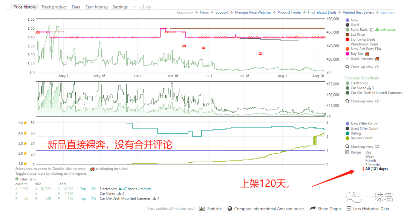Click the Statistic bar chart icon
Viewport: 407px width, 215px height.
[202, 209]
